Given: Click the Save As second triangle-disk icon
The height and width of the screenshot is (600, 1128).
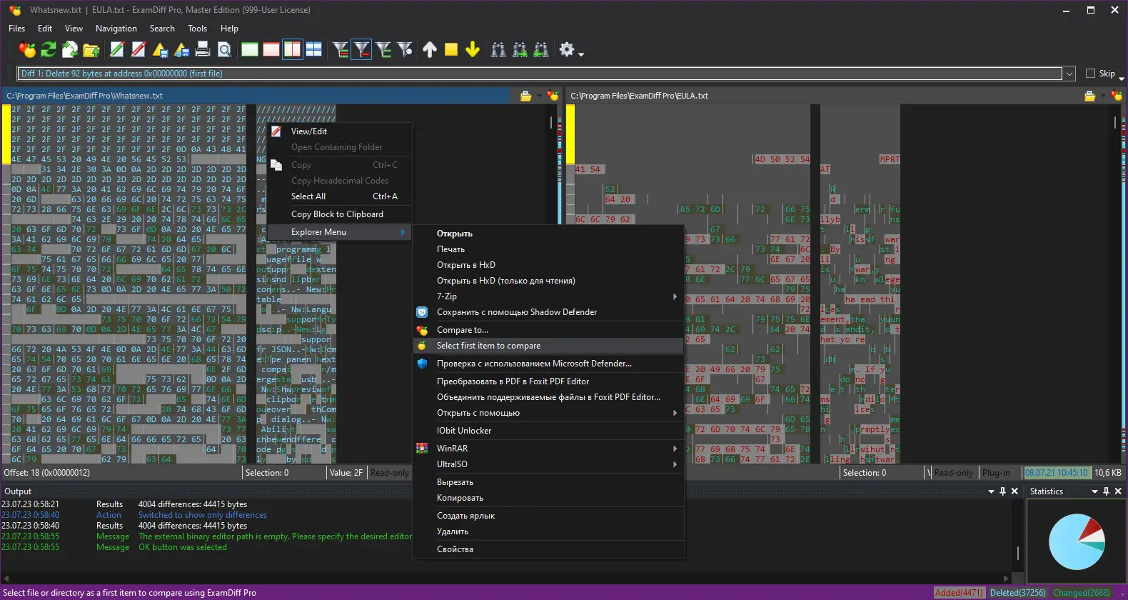Looking at the screenshot, I should tap(181, 49).
